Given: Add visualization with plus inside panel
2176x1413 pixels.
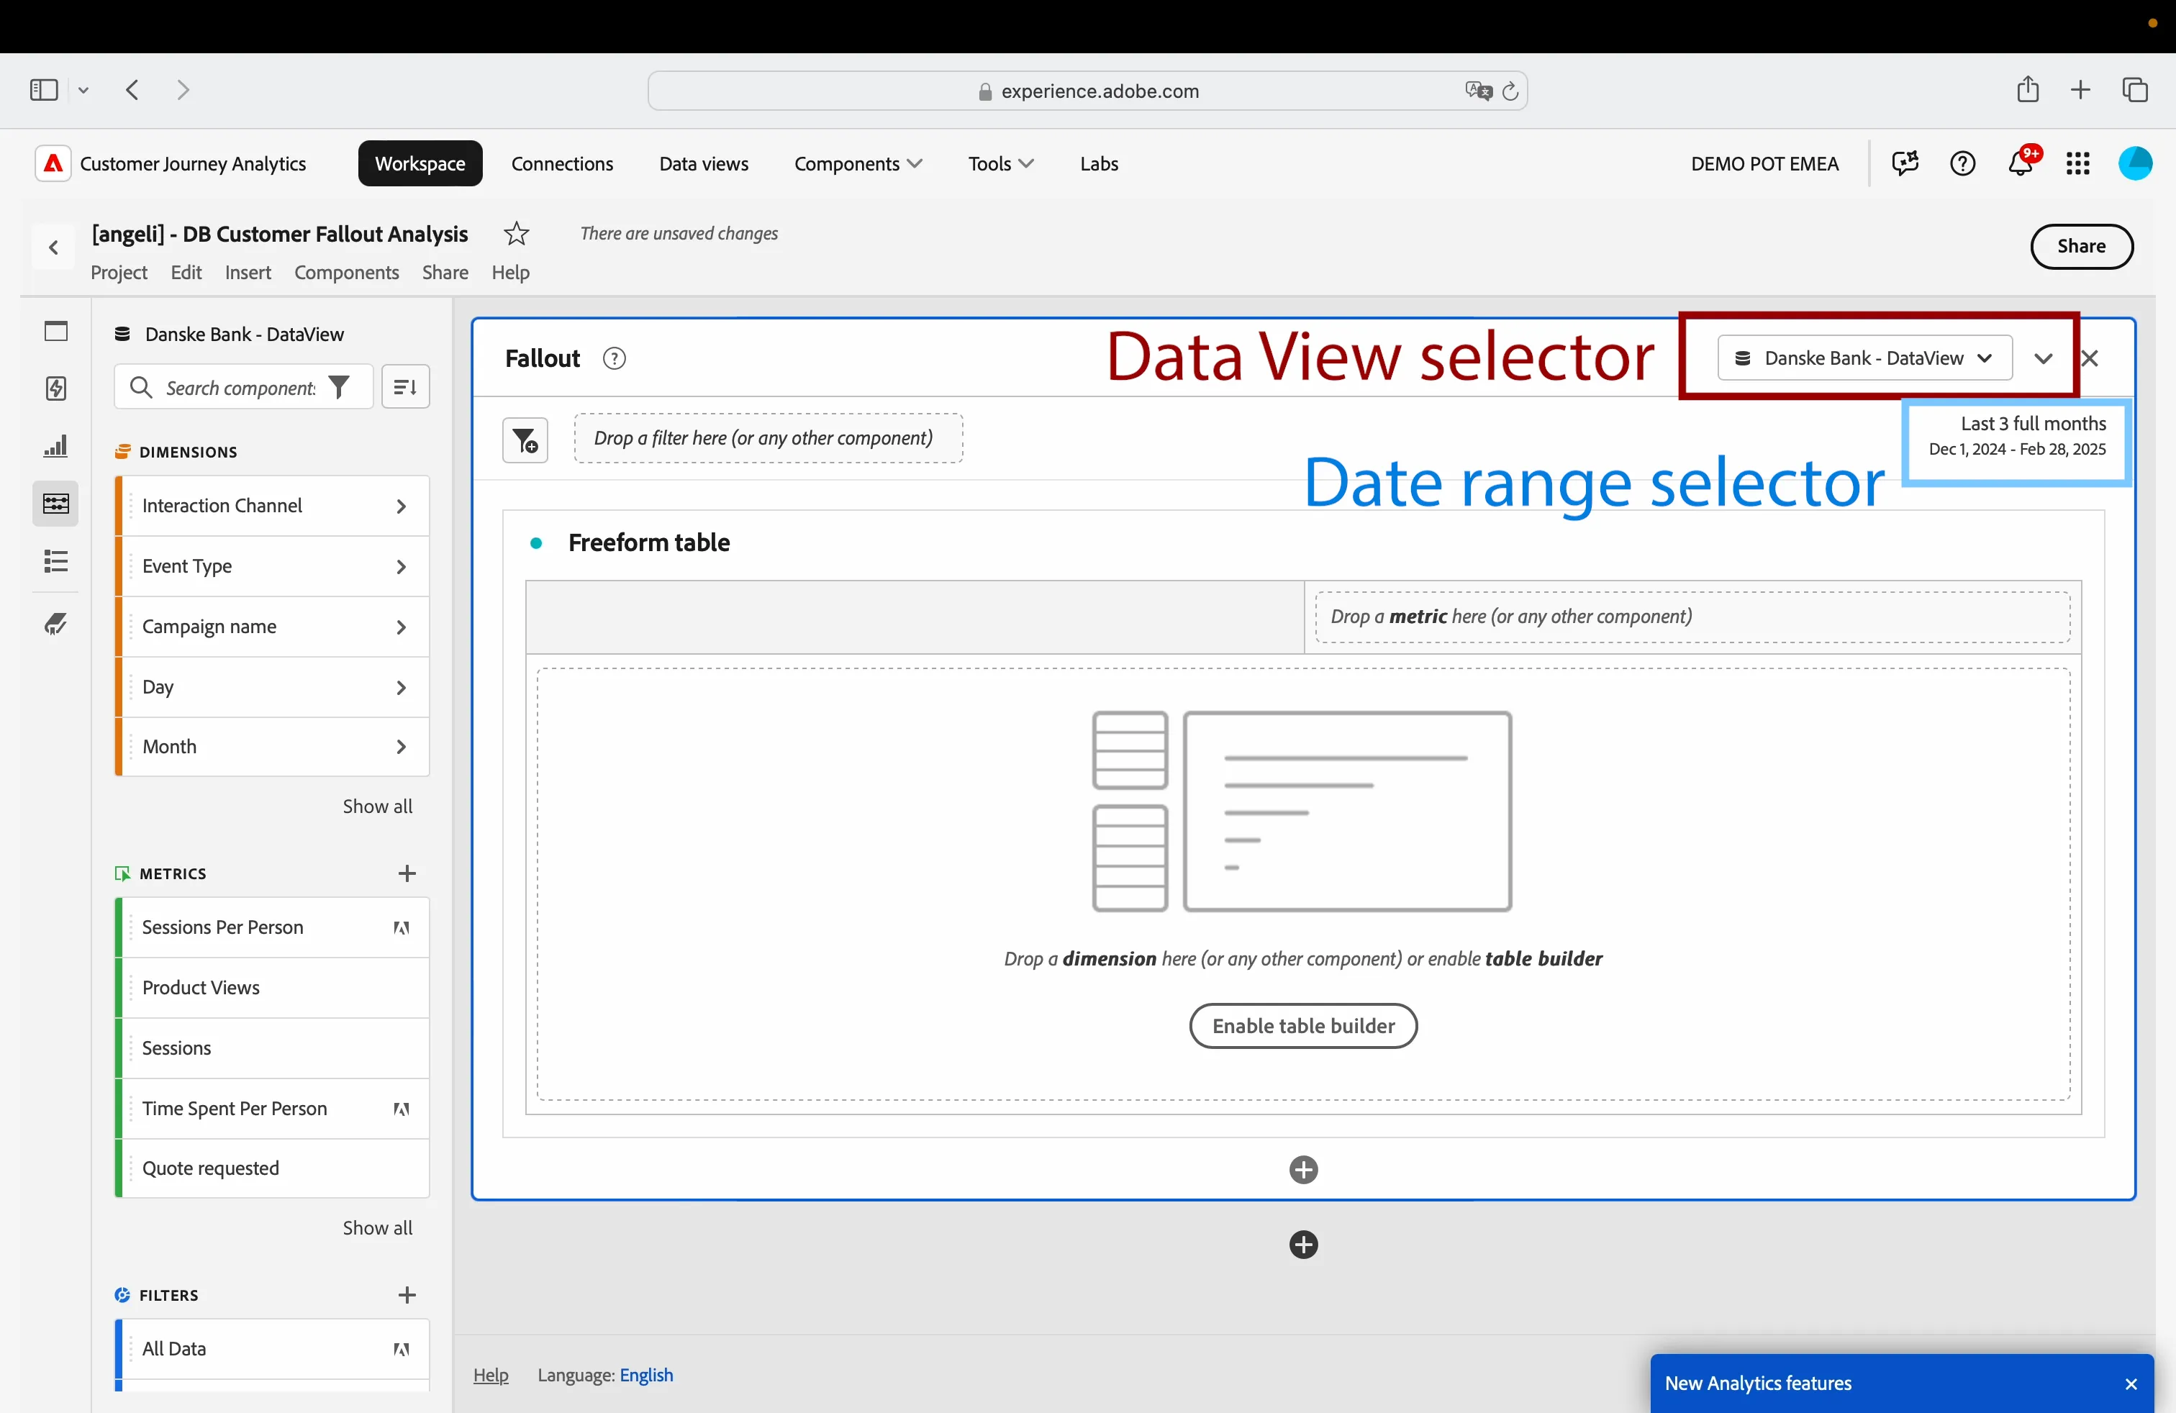Looking at the screenshot, I should (x=1303, y=1170).
